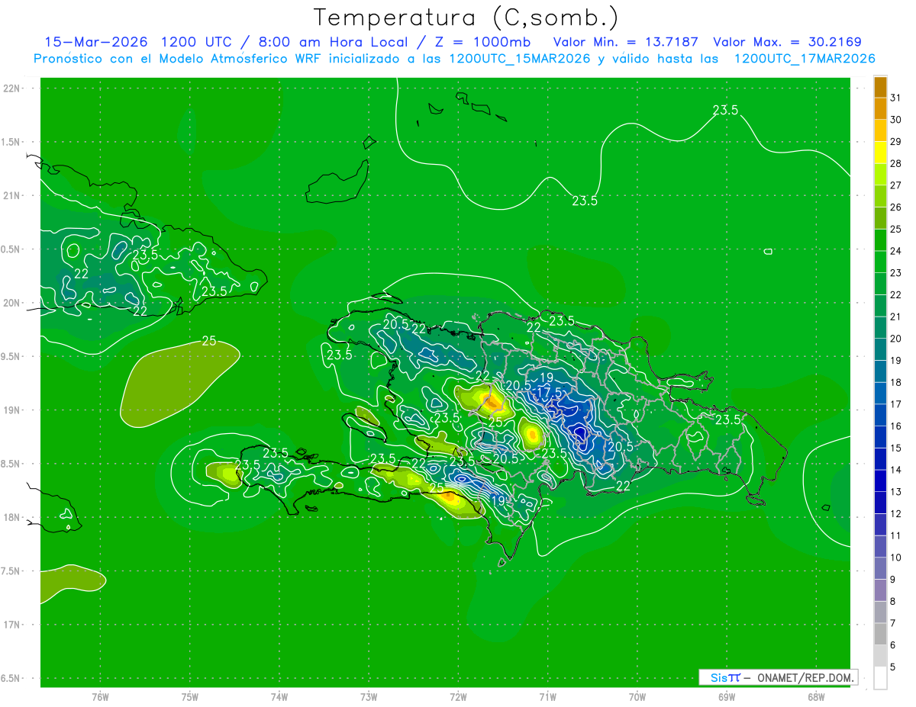Click the "19N" latitude label
The width and height of the screenshot is (916, 707).
(11, 410)
